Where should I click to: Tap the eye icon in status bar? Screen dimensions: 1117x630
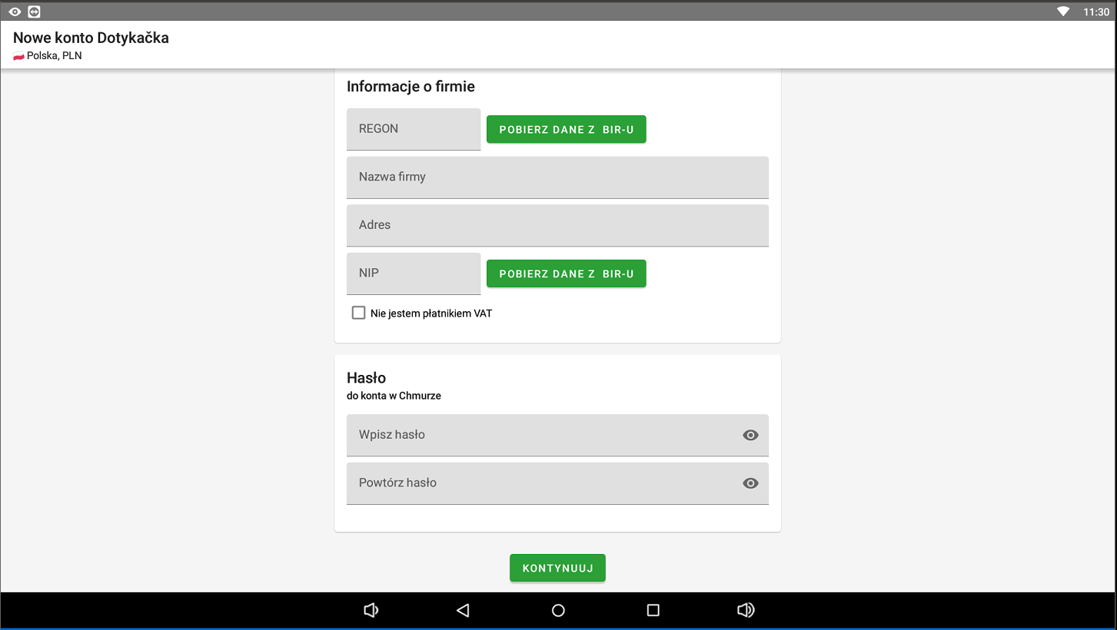tap(15, 12)
